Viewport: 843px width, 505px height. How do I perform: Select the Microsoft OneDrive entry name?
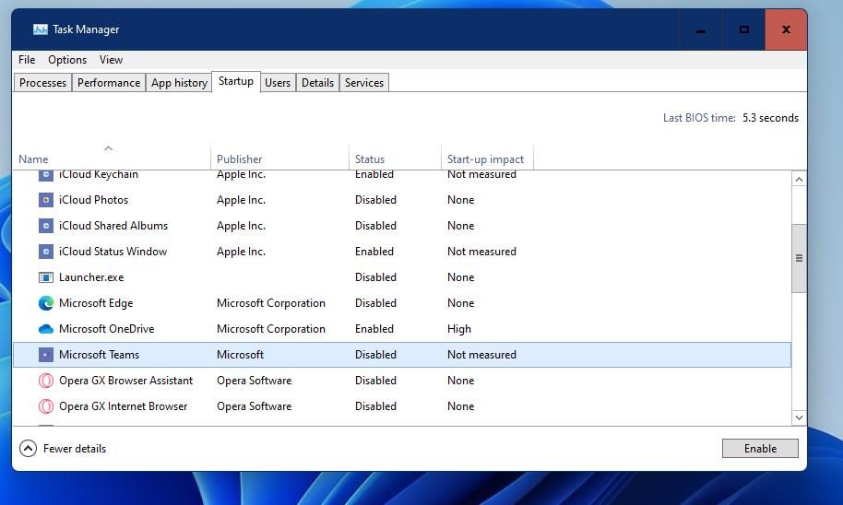(x=106, y=329)
